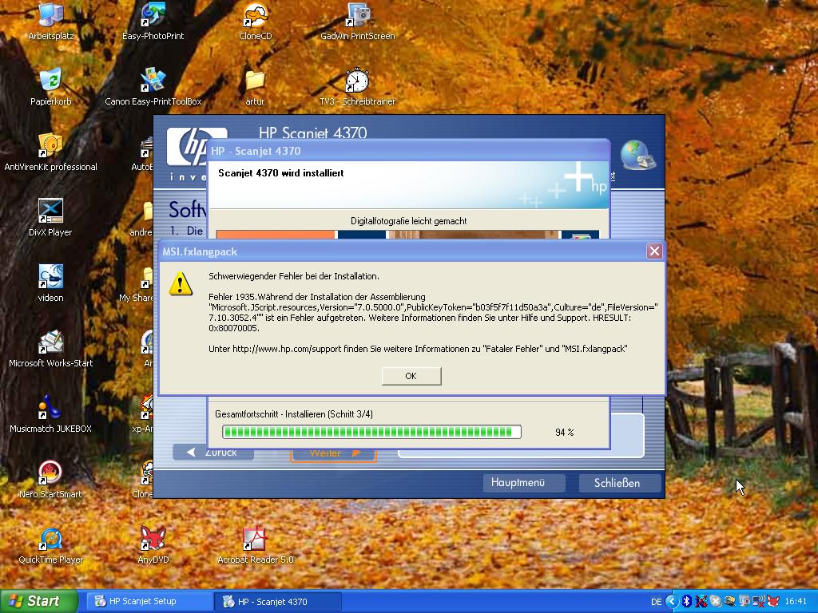Select the Canon Easy-PrintToolBox shortcut

[153, 87]
